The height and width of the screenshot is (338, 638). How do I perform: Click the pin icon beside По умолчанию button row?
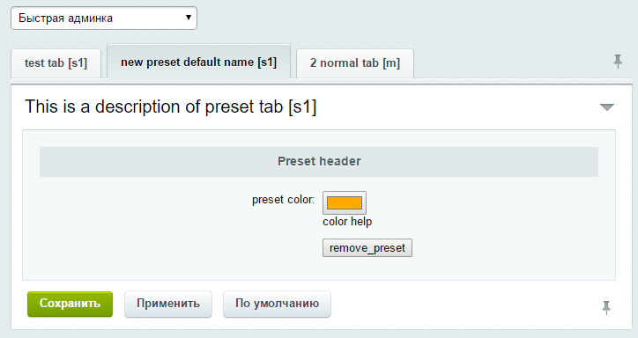point(606,307)
